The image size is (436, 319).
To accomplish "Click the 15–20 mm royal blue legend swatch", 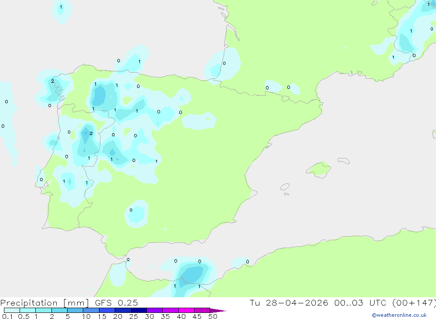I will [107, 310].
